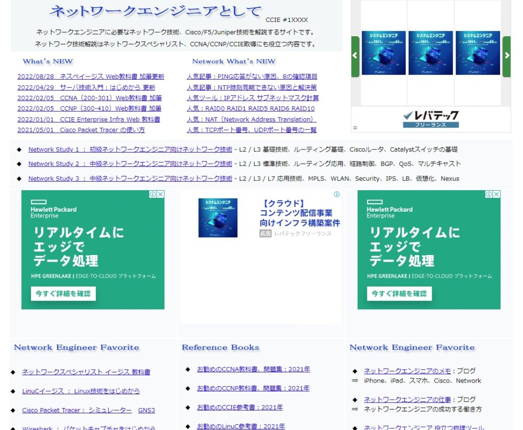523x430 pixels.
Task: Open 【クラウド】コンテンツ配信事業 ad headline
Action: (300, 213)
